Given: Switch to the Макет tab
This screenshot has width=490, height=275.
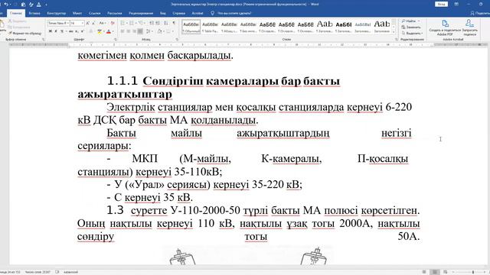Looking at the screenshot, I should pos(77,13).
